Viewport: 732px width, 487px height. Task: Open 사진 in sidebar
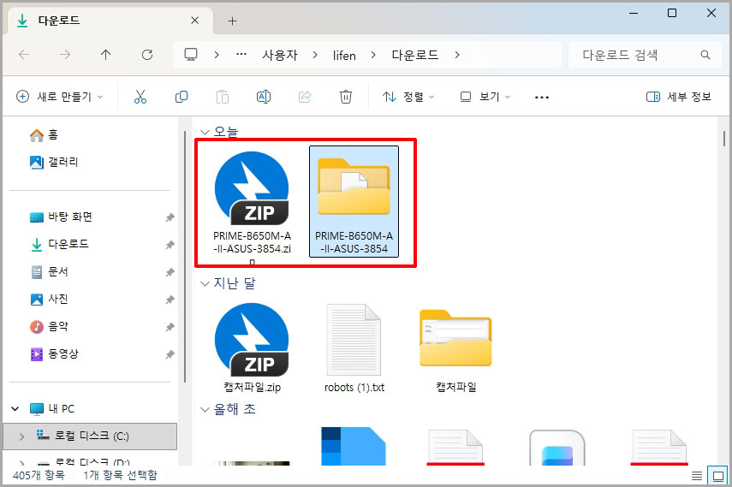coord(49,300)
